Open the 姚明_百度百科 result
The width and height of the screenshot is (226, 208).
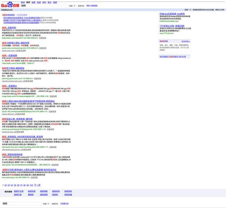[9, 27]
